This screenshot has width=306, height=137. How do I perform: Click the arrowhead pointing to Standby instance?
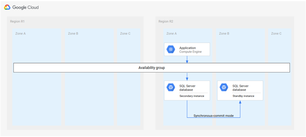coord(240,102)
